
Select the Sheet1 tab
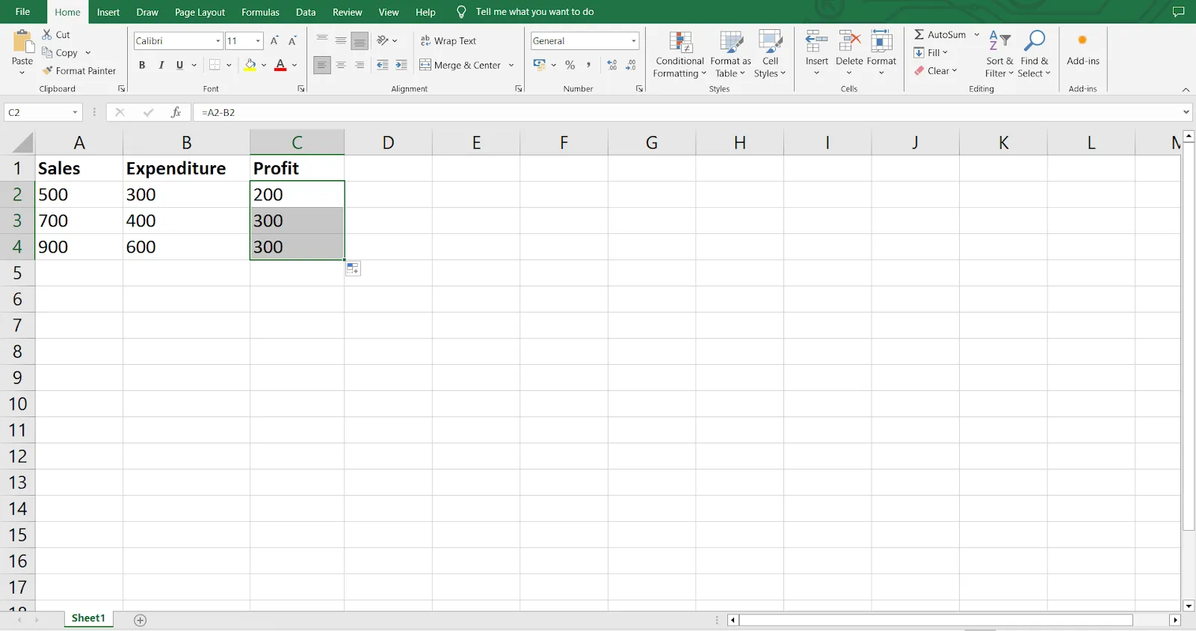click(88, 618)
